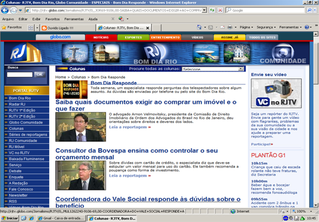
Task: Open the Selecione columns dropdown
Action: (x=213, y=69)
